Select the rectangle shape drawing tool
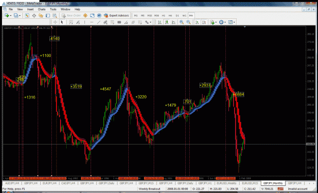 [119, 22]
